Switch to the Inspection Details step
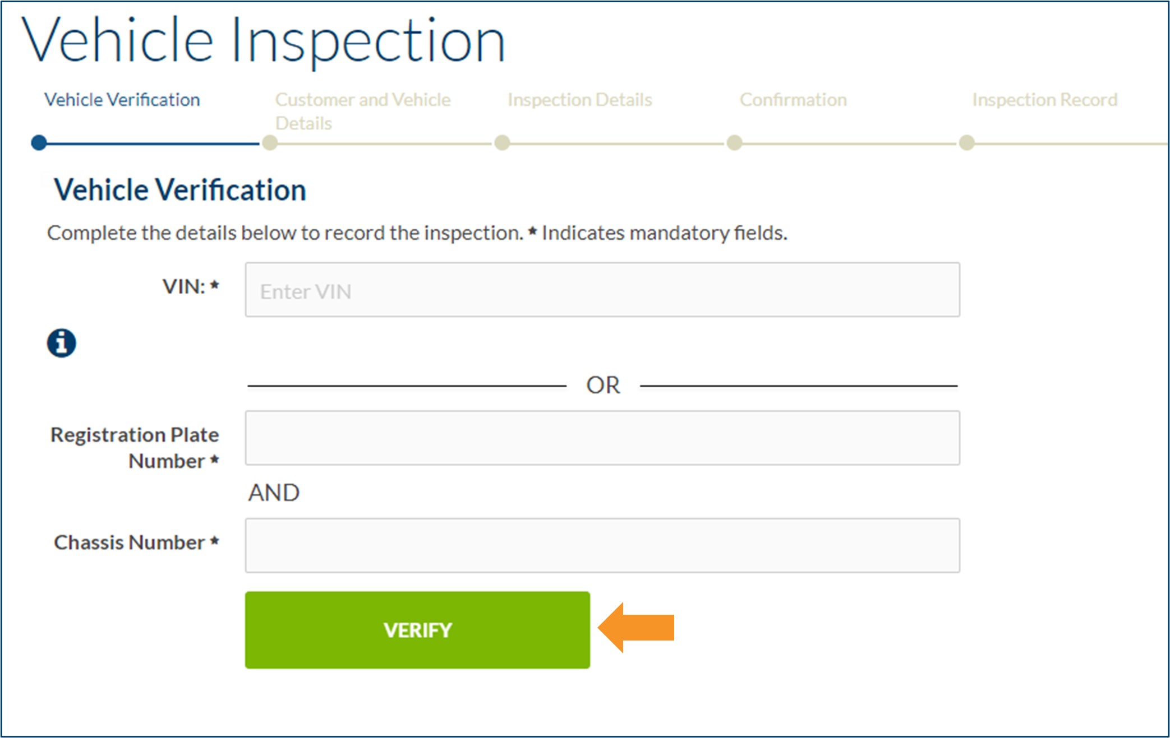The height and width of the screenshot is (738, 1170). (579, 99)
